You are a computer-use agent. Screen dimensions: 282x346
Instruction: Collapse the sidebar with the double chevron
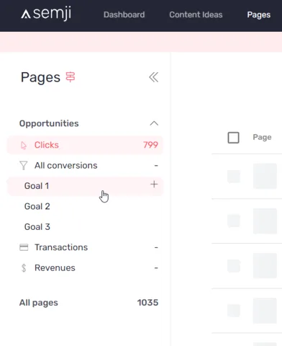(153, 77)
